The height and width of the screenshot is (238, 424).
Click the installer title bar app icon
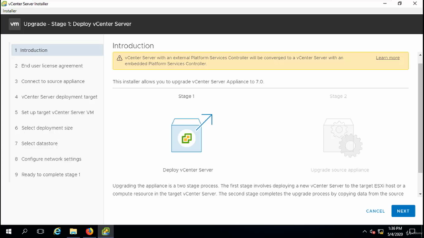pyautogui.click(x=4, y=4)
